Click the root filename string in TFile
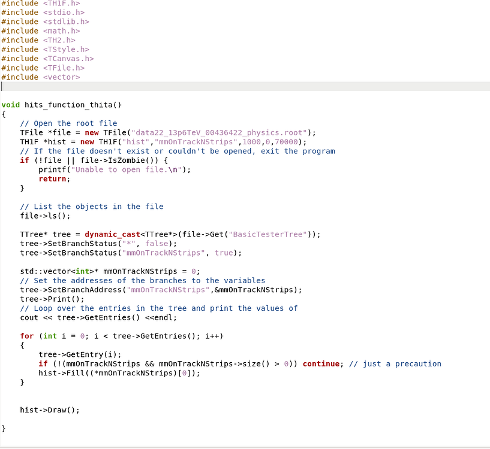 [214, 133]
